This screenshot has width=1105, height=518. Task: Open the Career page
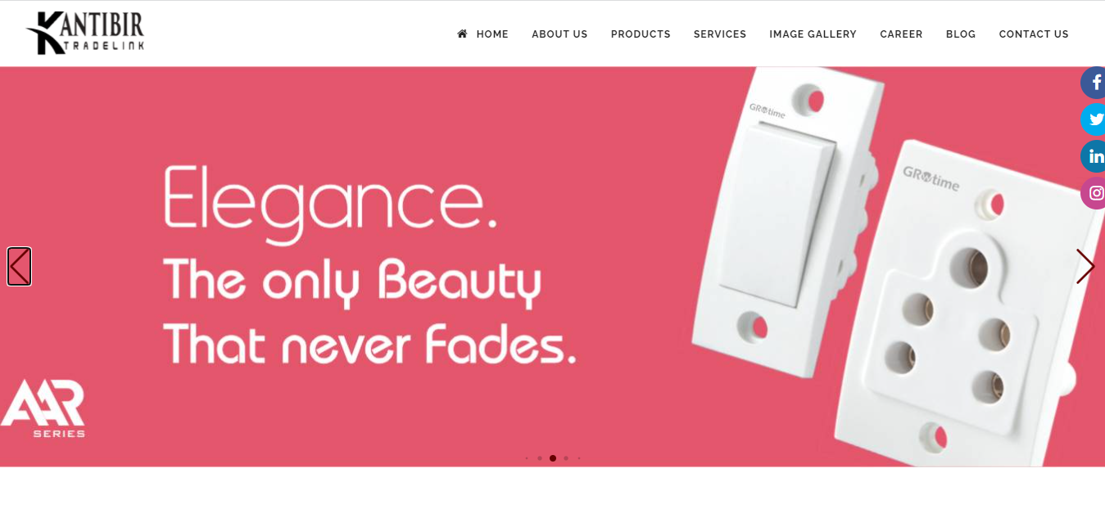pyautogui.click(x=901, y=34)
